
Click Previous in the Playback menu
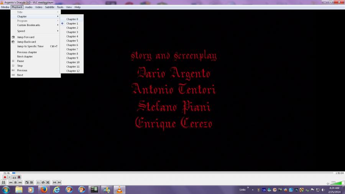pos(35,71)
